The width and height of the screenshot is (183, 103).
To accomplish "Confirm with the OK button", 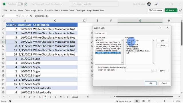I will click(151, 83).
